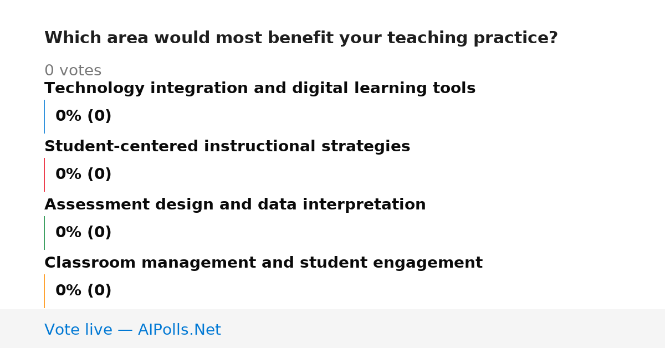Image resolution: width=665 pixels, height=348 pixels.
Task: Click the 0% (0) result under Classroom management
Action: [84, 291]
